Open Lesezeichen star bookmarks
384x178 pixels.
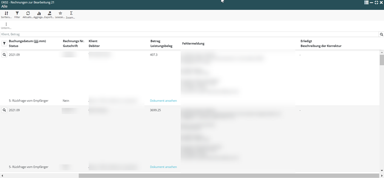[60, 15]
